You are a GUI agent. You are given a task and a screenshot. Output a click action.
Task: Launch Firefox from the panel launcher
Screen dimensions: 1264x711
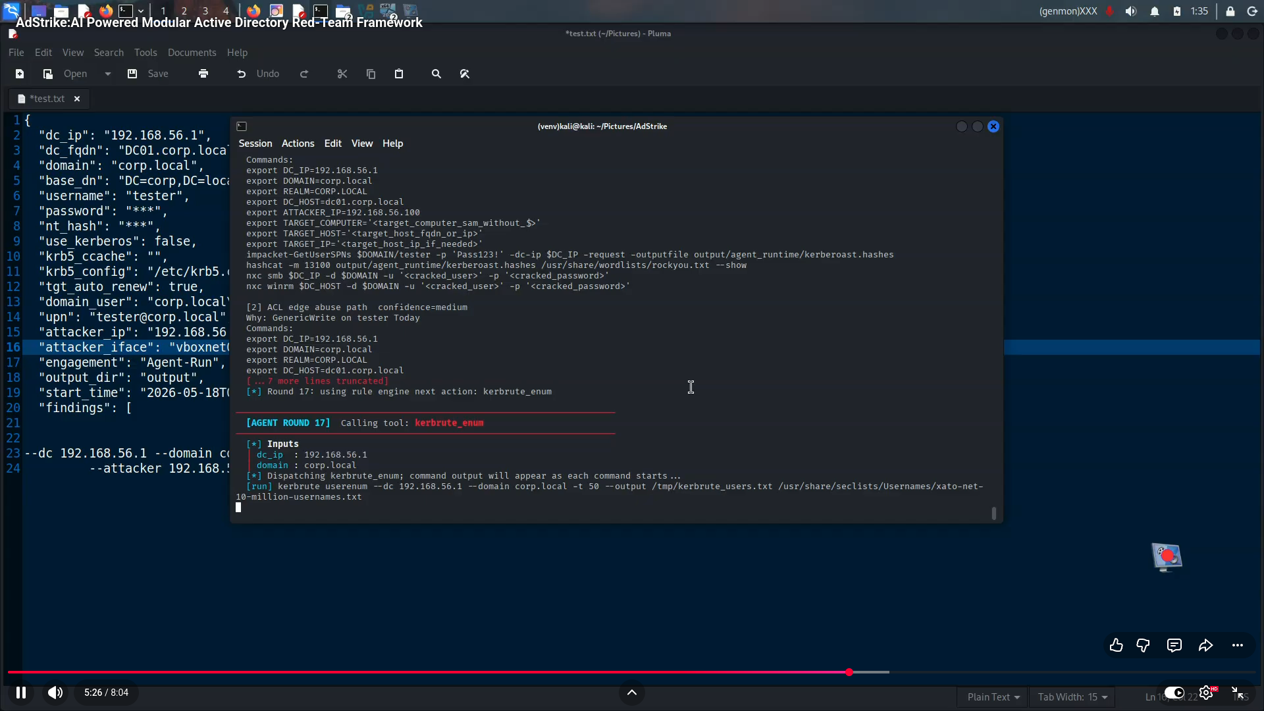coord(105,11)
